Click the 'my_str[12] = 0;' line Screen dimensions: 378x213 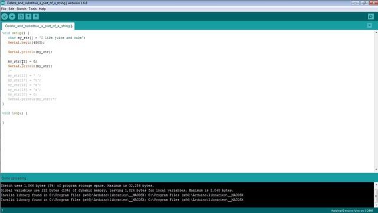point(22,62)
